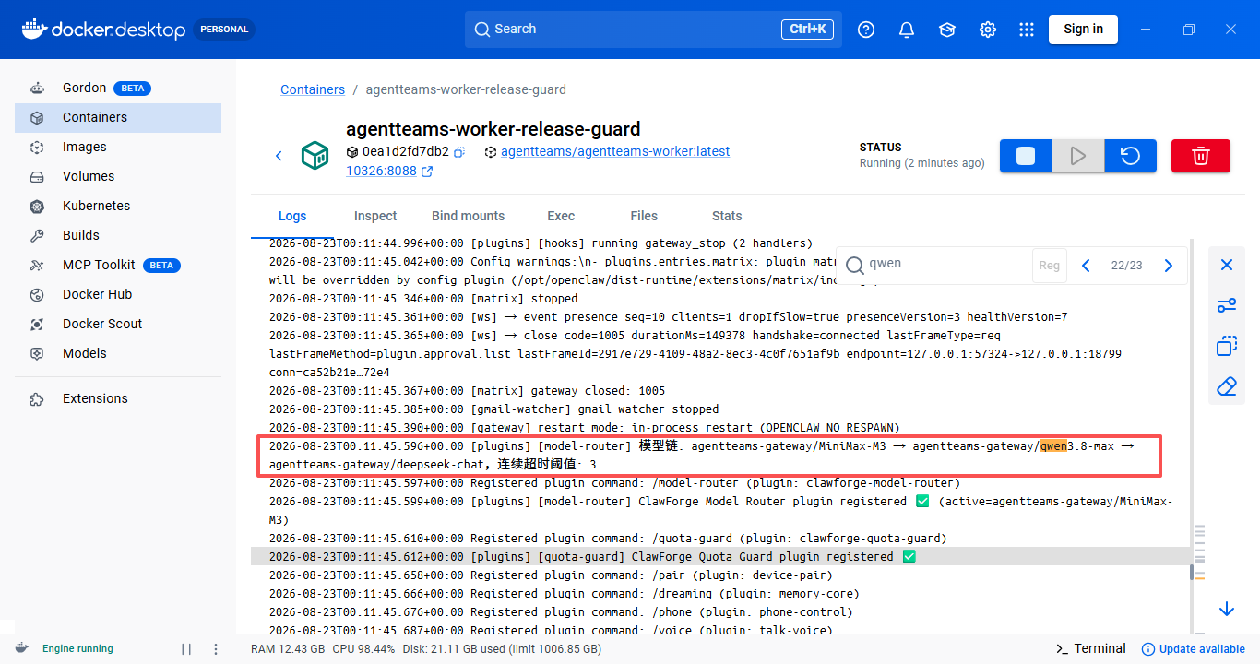Follow the Containers breadcrumb link

point(313,89)
